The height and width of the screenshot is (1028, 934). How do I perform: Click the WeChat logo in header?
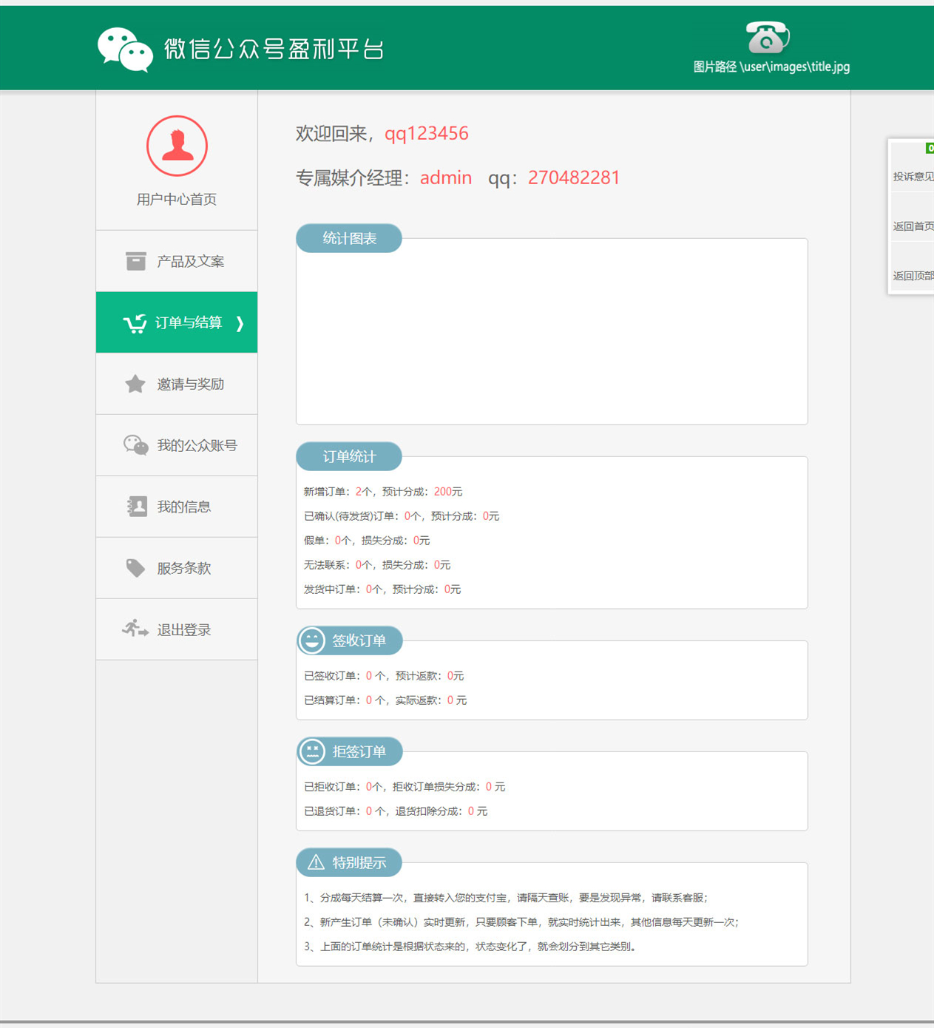click(125, 50)
